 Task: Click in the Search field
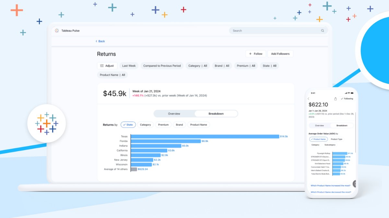click(x=278, y=31)
